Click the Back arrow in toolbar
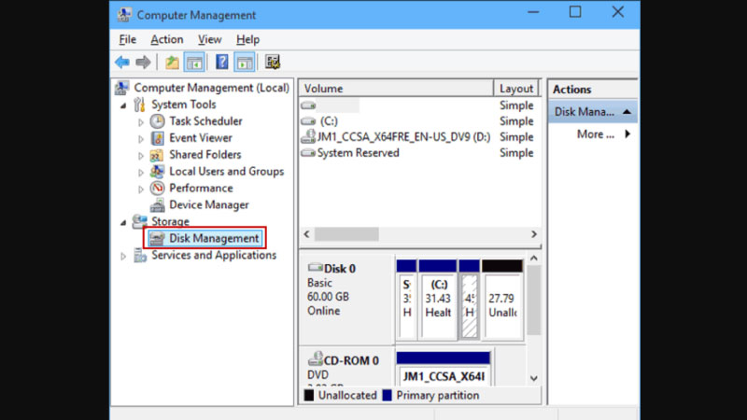 pos(122,63)
